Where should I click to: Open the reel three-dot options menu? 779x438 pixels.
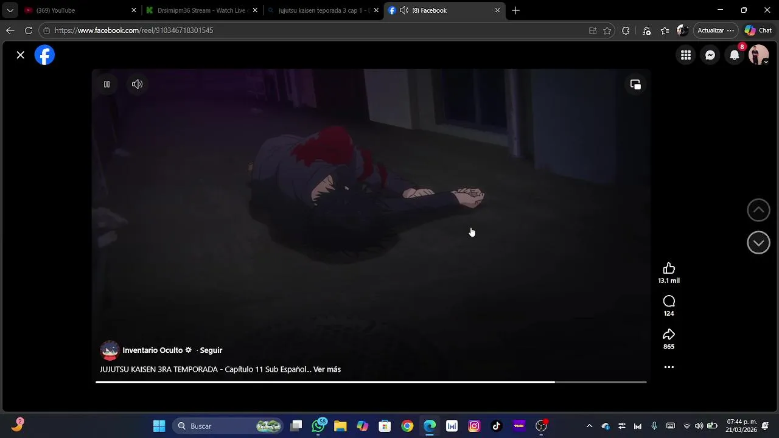pos(669,367)
